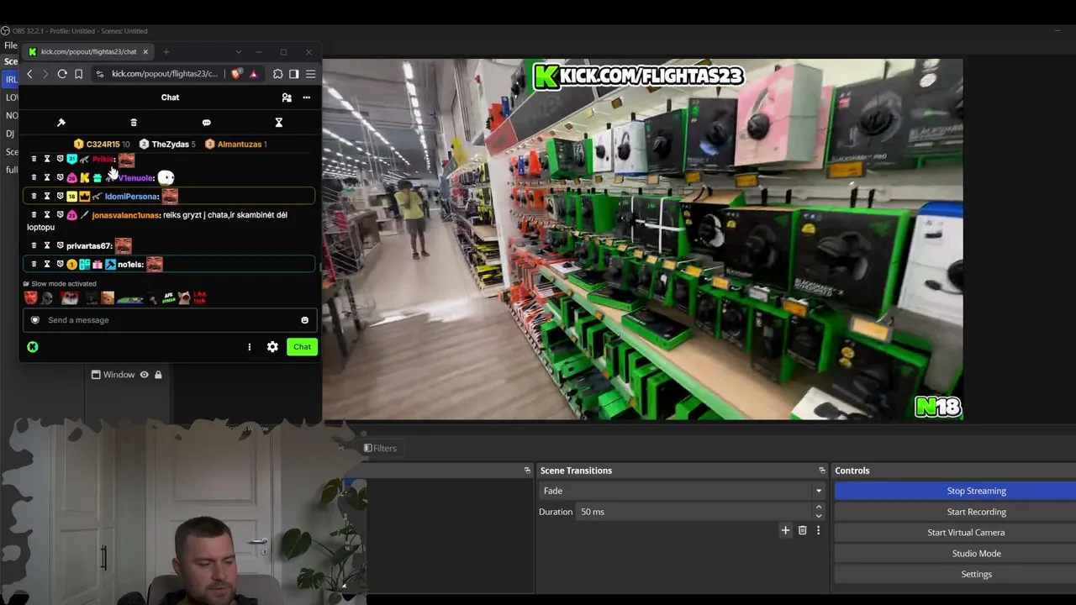Click the Send a message input field
1076x605 pixels.
click(169, 320)
